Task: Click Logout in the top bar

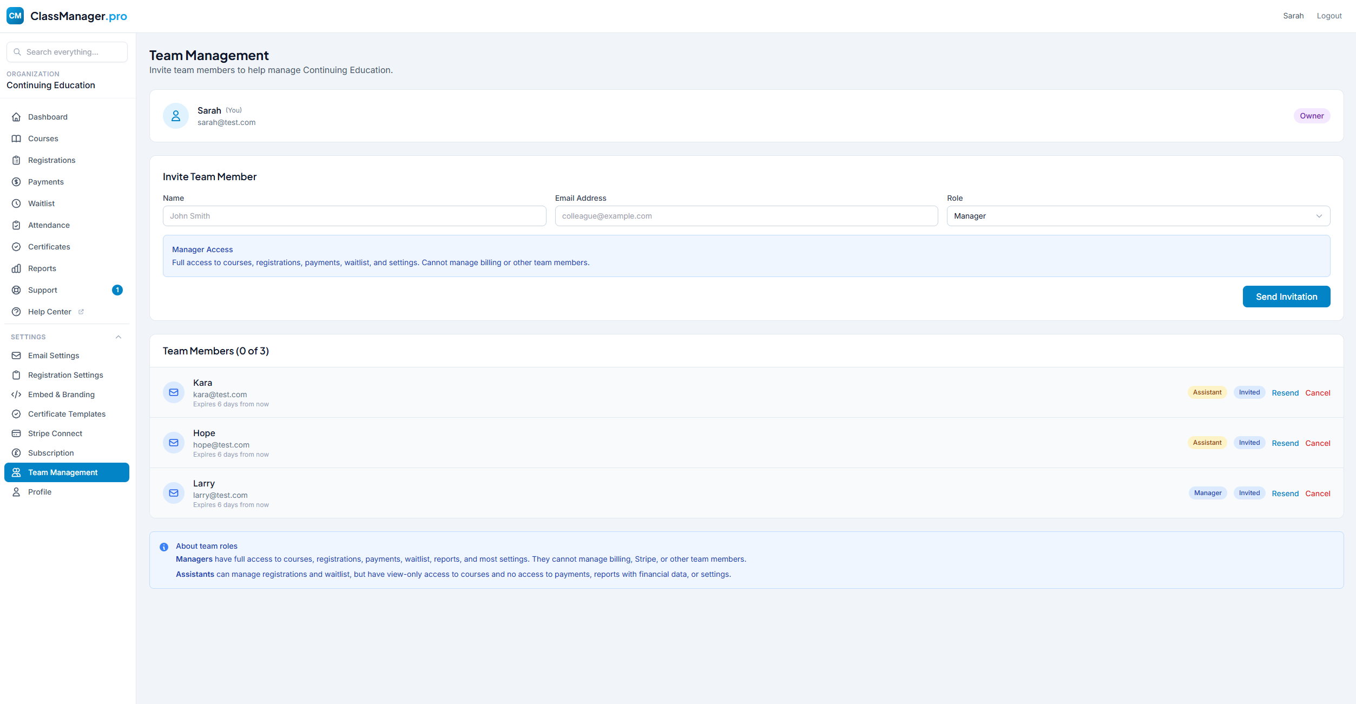Action: click(1329, 15)
